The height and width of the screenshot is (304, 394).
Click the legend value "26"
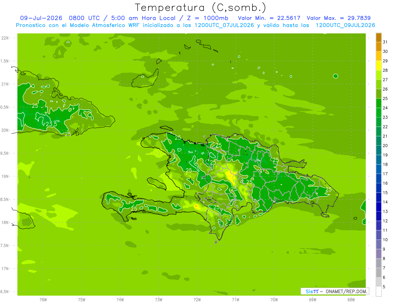pyautogui.click(x=385, y=89)
